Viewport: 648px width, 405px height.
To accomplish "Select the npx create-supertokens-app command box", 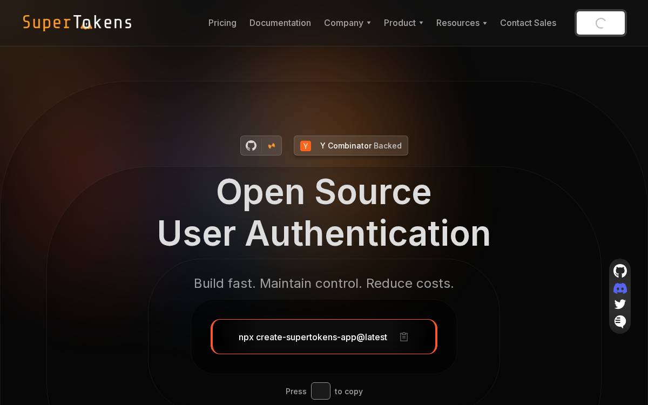I will pyautogui.click(x=324, y=337).
